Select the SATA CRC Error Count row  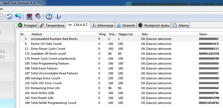(121, 83)
